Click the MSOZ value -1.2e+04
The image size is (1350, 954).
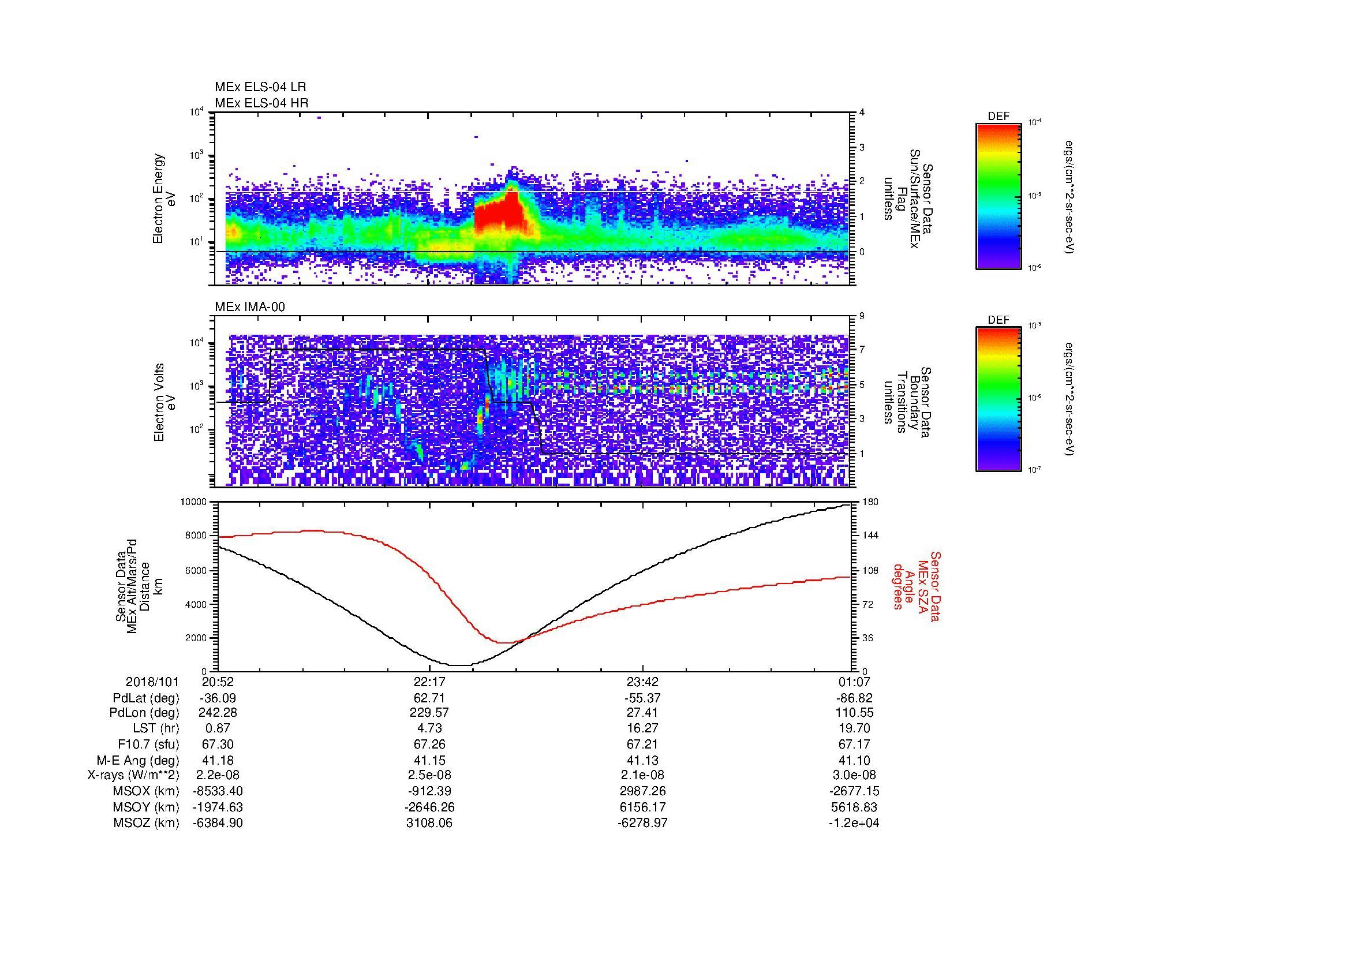coord(855,823)
